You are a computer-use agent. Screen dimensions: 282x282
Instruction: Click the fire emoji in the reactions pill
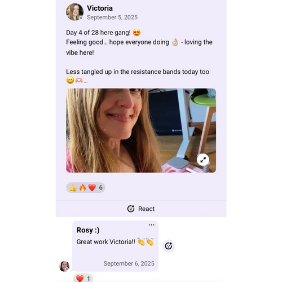click(x=82, y=188)
